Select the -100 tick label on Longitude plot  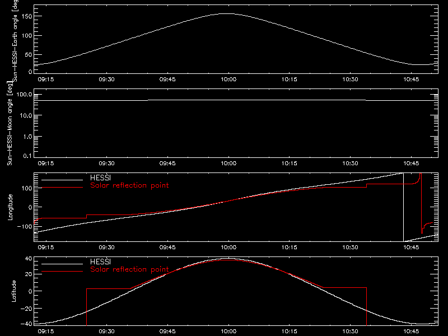[x=25, y=226]
